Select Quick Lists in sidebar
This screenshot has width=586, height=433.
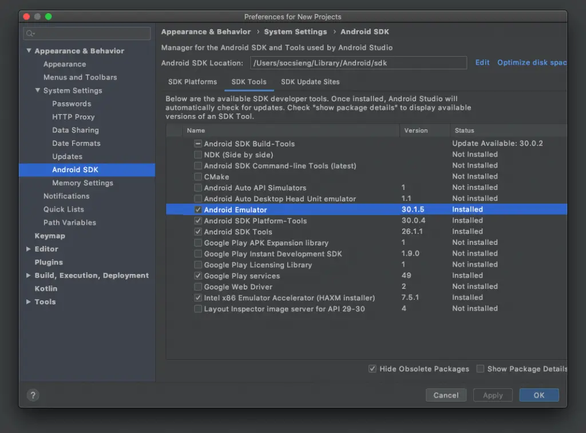pyautogui.click(x=64, y=209)
